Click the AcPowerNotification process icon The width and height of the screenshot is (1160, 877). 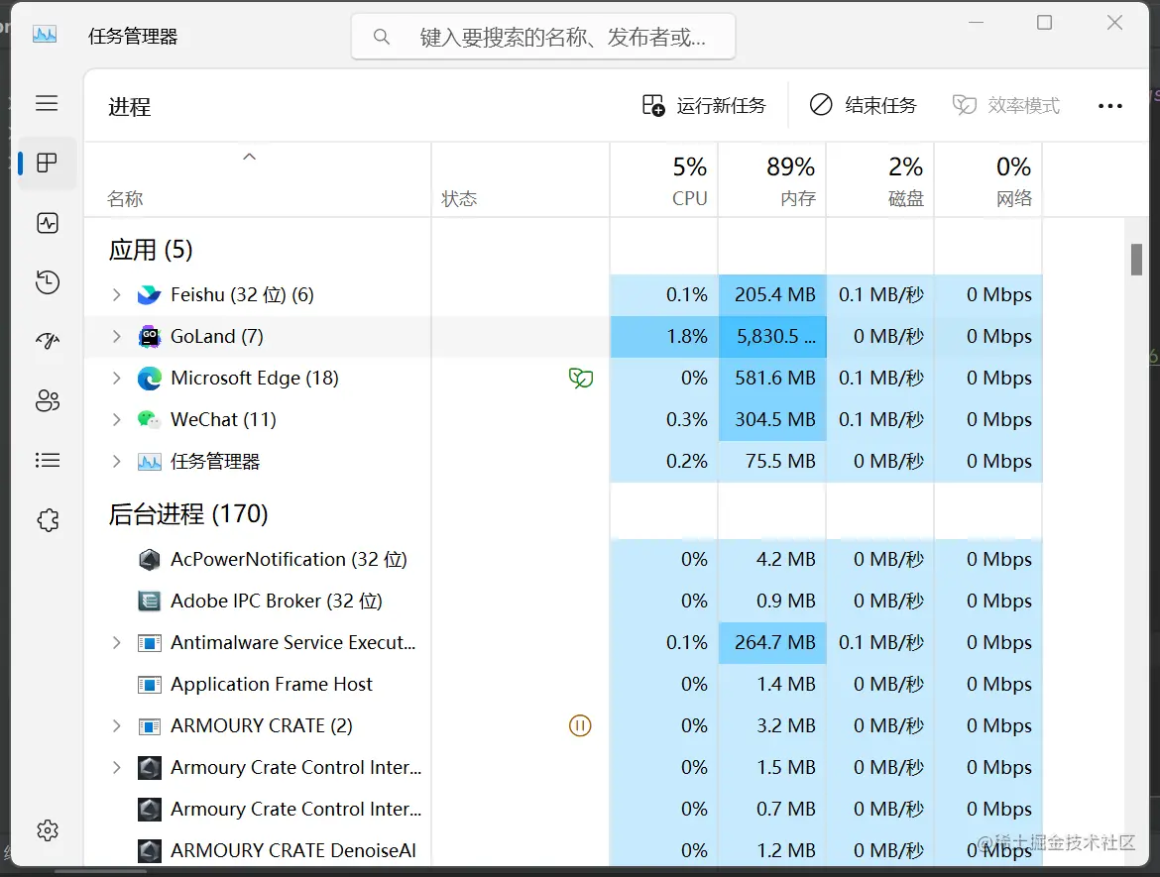click(x=150, y=559)
